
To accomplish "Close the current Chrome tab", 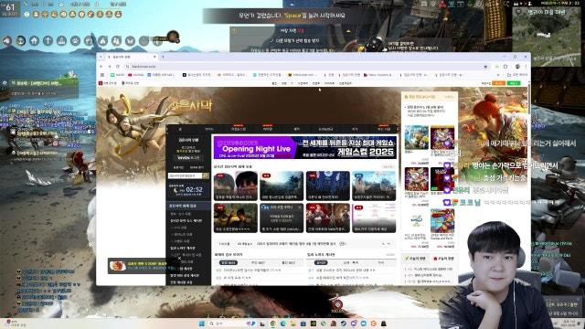I will tap(154, 57).
